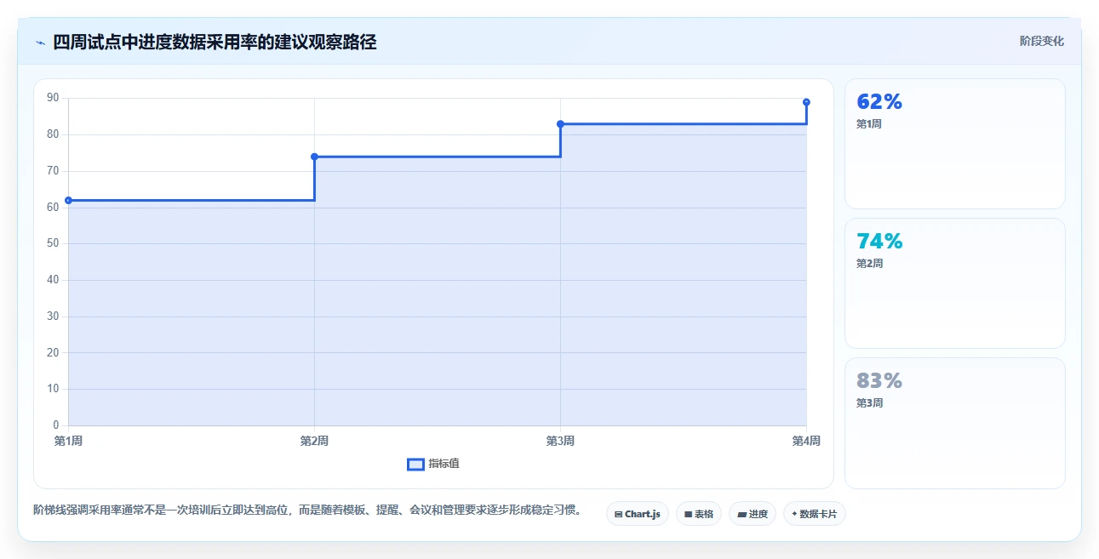Click the 阶段变化 label in header
1099x559 pixels.
tap(1041, 42)
